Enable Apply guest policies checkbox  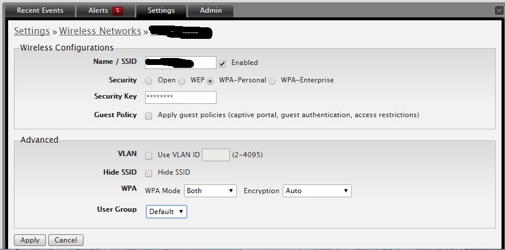(149, 115)
